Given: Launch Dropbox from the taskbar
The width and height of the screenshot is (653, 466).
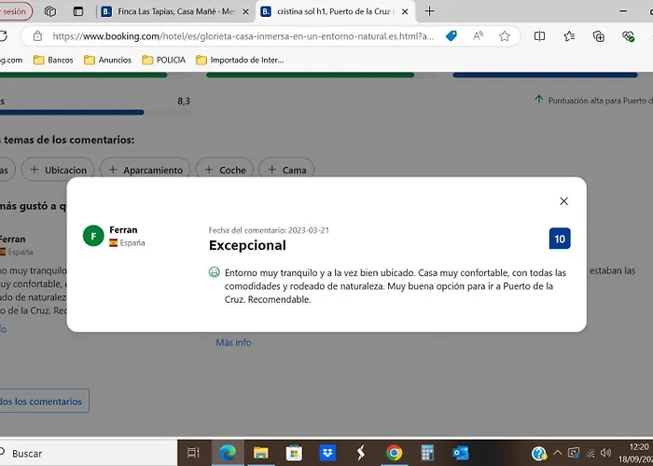Looking at the screenshot, I should point(327,453).
